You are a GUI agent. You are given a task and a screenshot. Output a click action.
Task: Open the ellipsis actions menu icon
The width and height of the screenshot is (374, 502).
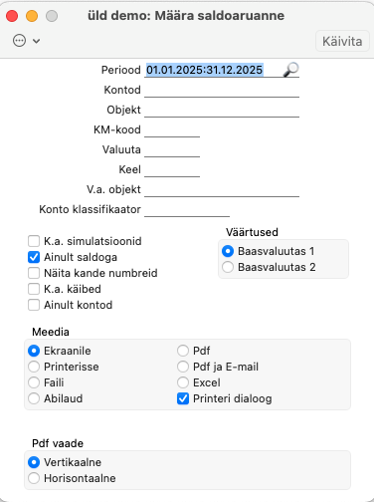(19, 41)
